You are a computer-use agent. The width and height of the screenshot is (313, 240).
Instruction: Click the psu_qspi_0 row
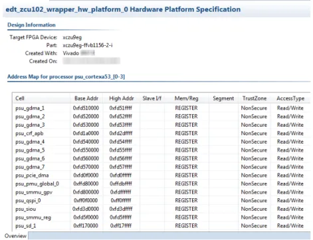[161, 200]
